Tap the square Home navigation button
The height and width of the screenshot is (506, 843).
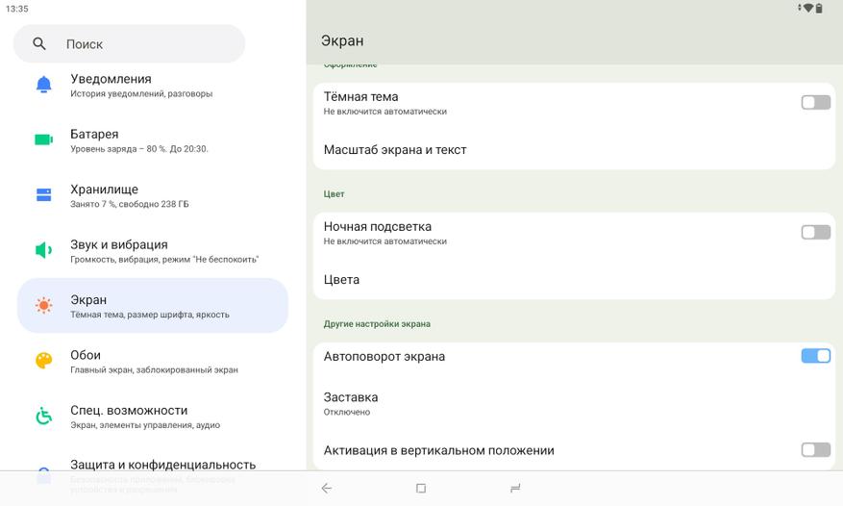tap(421, 489)
